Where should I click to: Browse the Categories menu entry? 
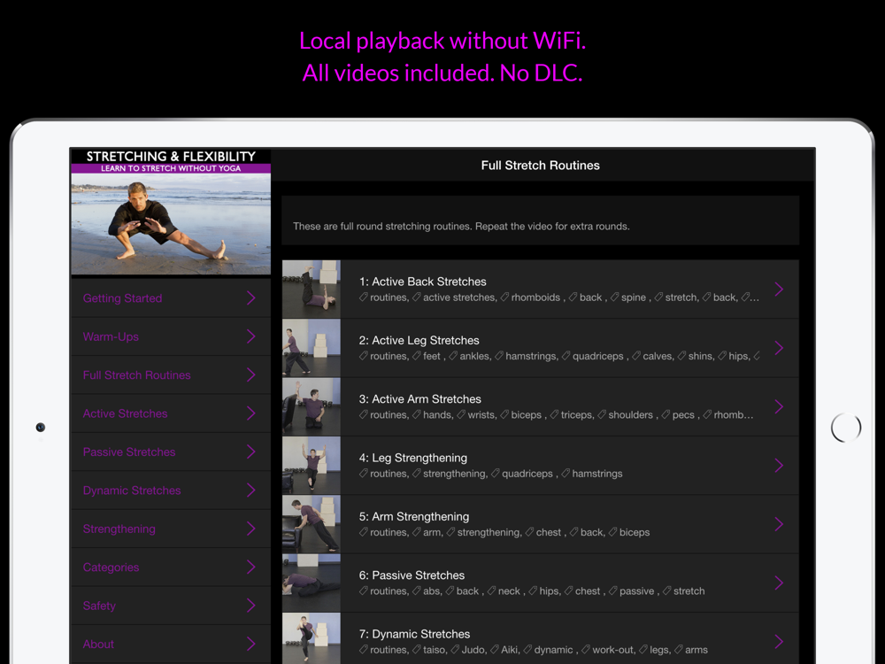111,567
